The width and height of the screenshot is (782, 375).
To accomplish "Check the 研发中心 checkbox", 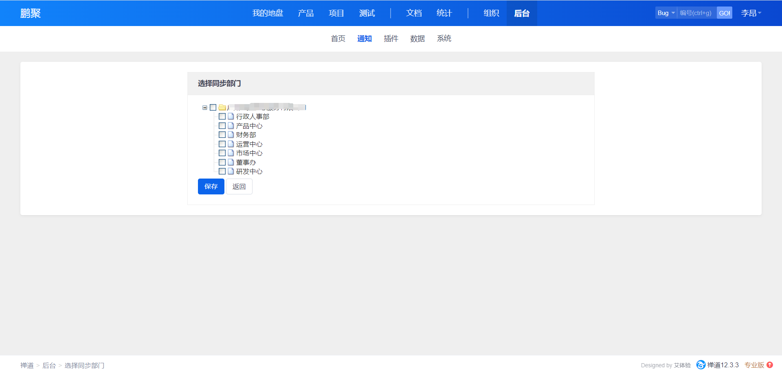I will (x=222, y=171).
